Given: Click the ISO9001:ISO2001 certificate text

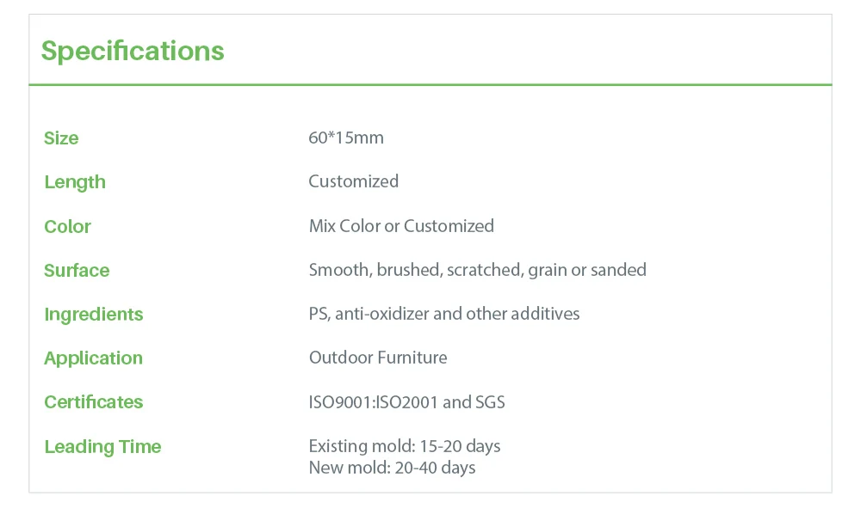Looking at the screenshot, I should tap(374, 402).
